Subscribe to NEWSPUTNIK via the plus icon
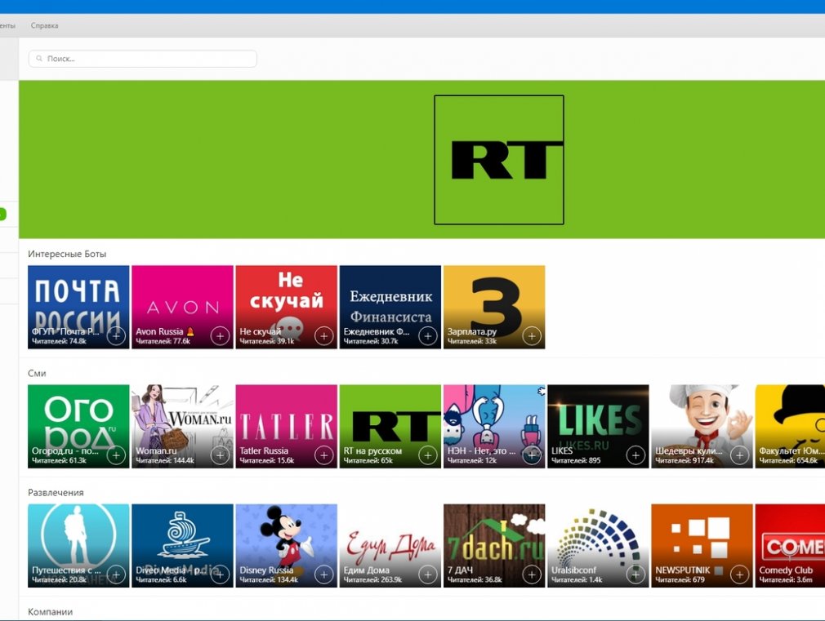This screenshot has width=825, height=621. coord(739,574)
